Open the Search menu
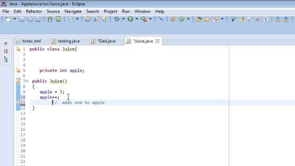 point(92,12)
